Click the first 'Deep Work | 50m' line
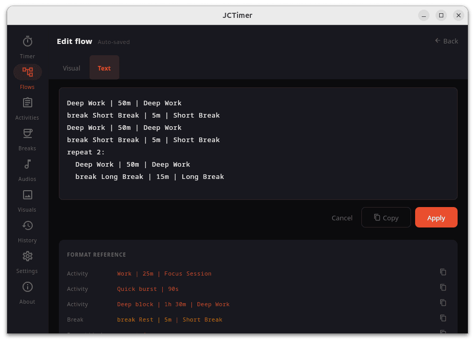This screenshot has height=342, width=475. (x=124, y=103)
